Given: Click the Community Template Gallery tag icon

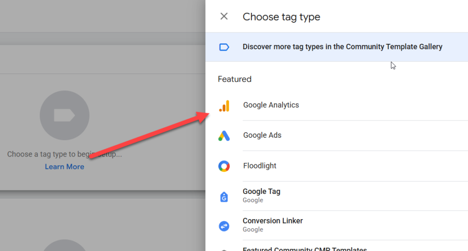Looking at the screenshot, I should click(224, 47).
